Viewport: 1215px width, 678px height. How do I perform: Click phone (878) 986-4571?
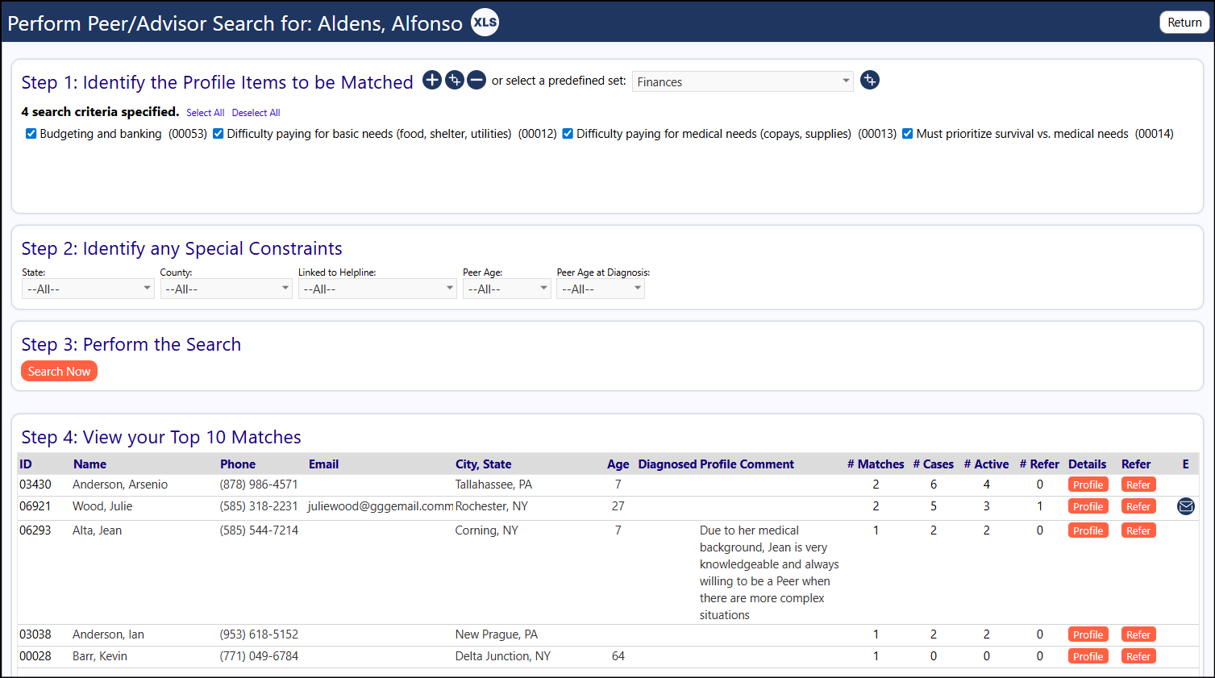pyautogui.click(x=259, y=485)
